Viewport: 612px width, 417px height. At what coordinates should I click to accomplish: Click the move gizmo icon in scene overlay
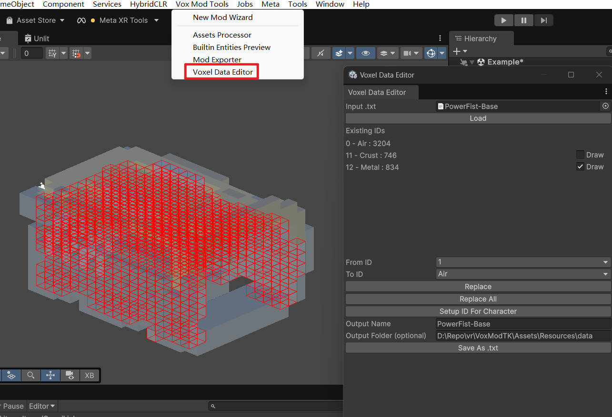(x=50, y=376)
